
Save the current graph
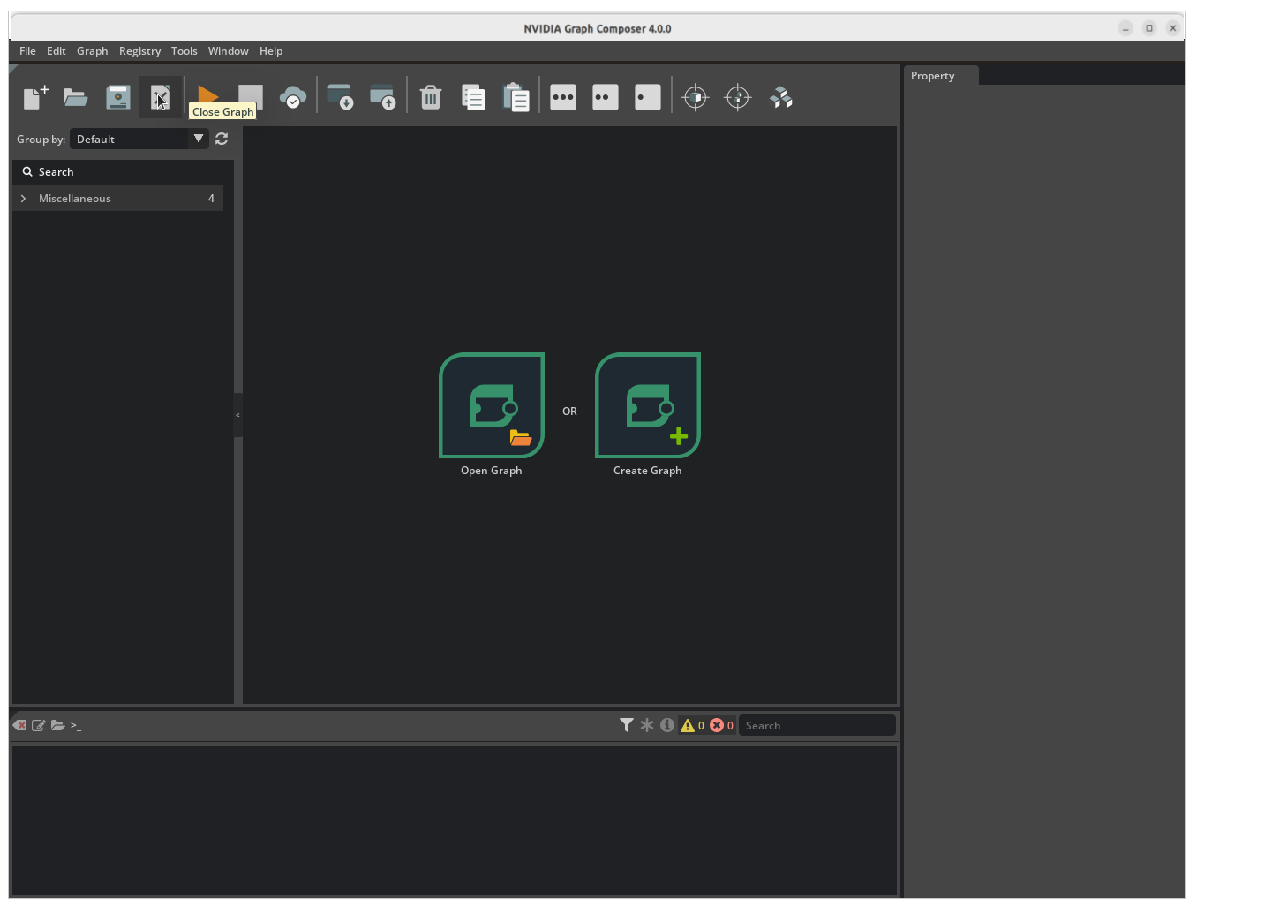(x=117, y=97)
